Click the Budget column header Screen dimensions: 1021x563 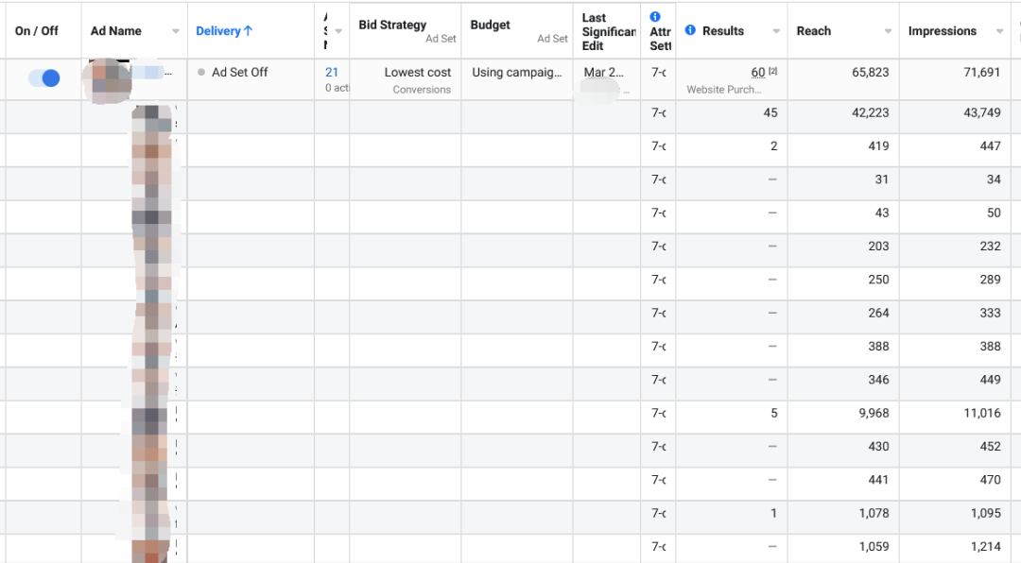click(x=490, y=25)
